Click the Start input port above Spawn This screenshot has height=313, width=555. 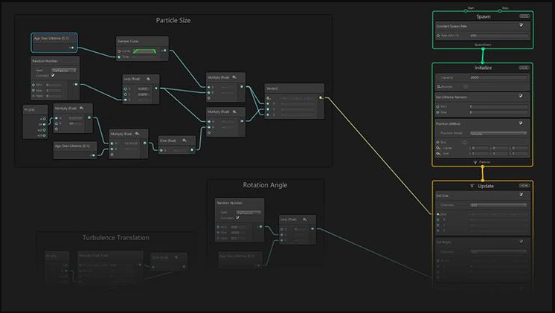469,9
